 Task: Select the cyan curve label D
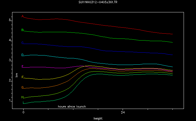(22, 55)
